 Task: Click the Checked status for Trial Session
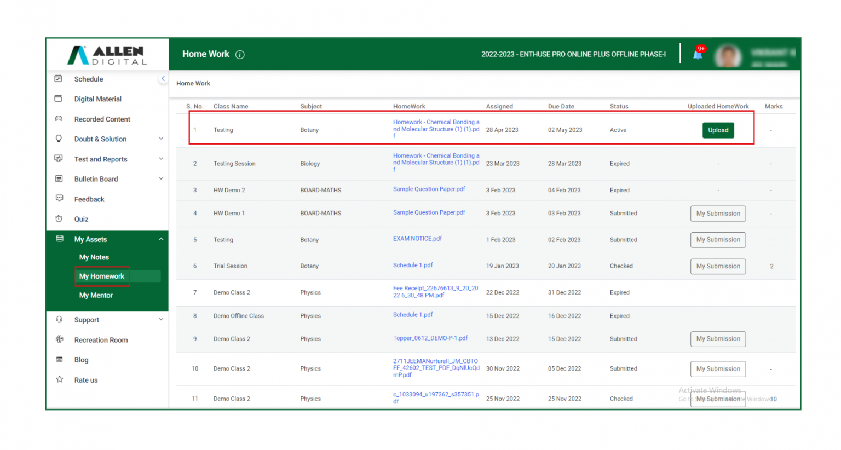click(621, 266)
